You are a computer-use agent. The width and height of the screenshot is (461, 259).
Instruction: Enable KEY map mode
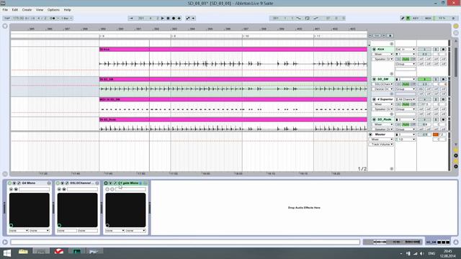416,18
